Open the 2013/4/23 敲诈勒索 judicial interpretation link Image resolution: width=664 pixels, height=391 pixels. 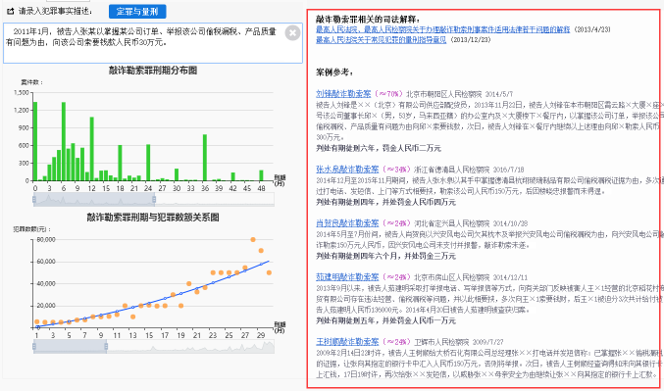443,29
